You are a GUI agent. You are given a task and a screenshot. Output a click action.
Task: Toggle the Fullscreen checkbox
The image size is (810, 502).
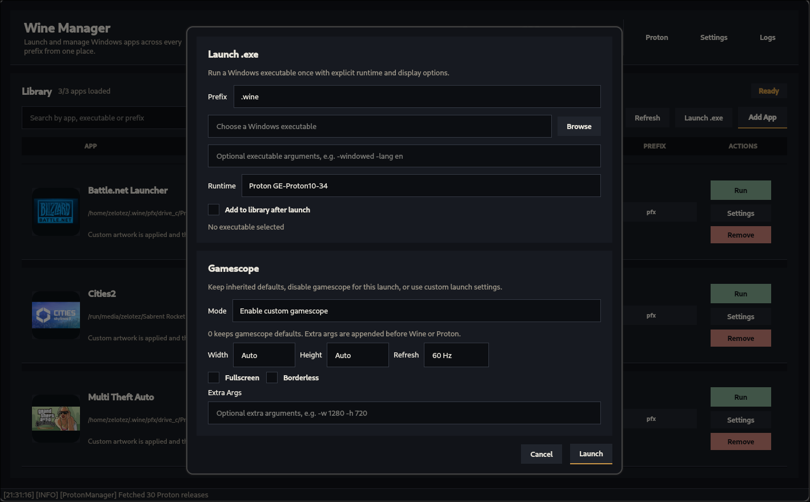coord(214,377)
